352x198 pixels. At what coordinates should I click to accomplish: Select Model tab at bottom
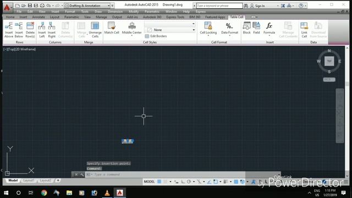click(x=13, y=180)
